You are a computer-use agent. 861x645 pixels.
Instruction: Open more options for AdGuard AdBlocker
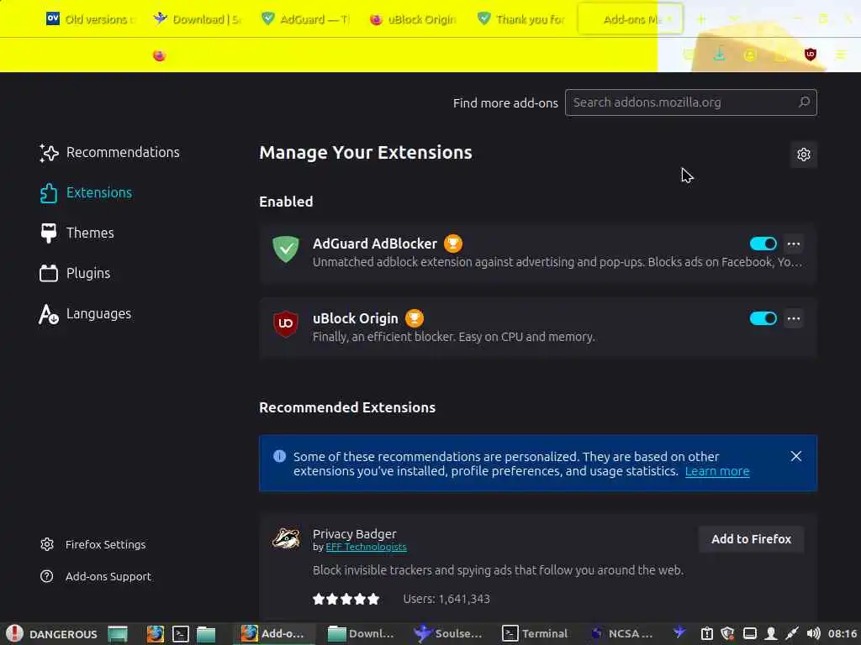click(x=794, y=244)
